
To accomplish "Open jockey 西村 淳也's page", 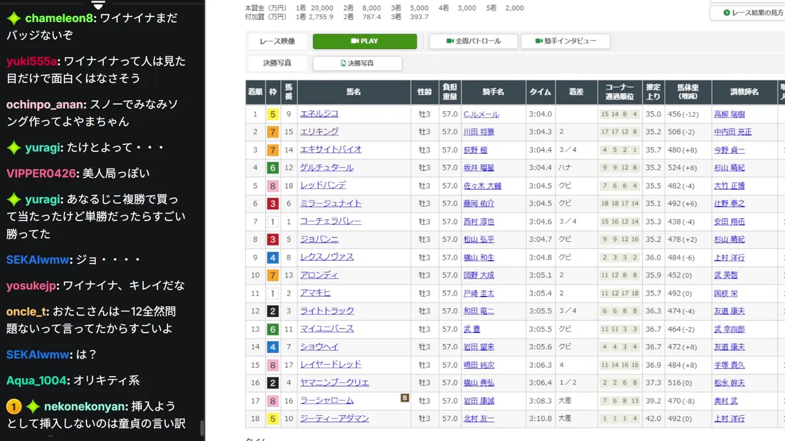I will pyautogui.click(x=479, y=221).
